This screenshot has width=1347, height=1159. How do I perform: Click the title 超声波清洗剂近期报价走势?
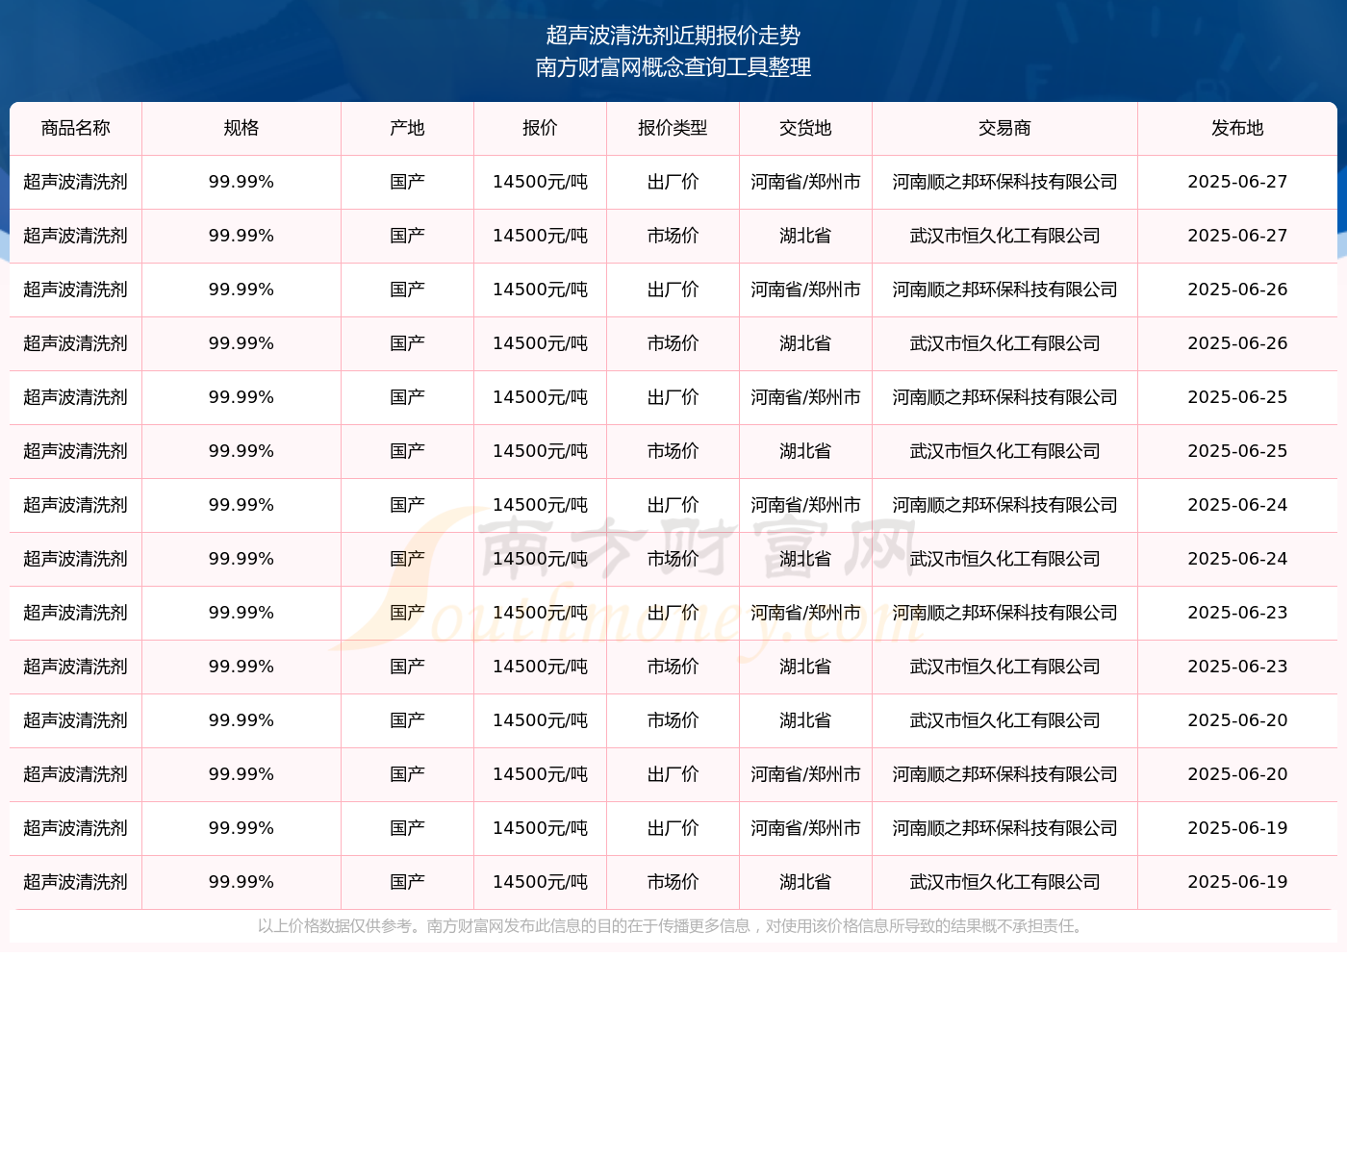pyautogui.click(x=673, y=36)
